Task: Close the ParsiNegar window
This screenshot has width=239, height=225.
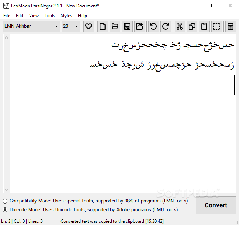Action: click(x=230, y=6)
